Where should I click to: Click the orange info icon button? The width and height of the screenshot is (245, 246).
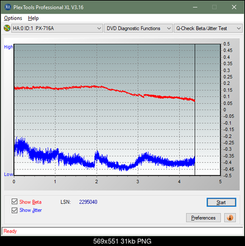point(230,218)
